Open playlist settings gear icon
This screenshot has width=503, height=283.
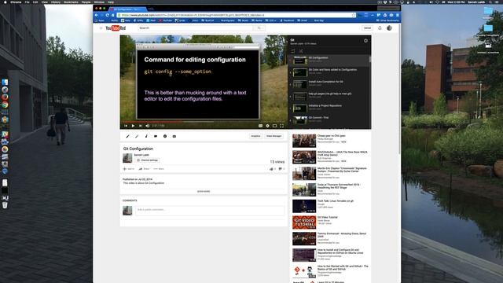(365, 41)
